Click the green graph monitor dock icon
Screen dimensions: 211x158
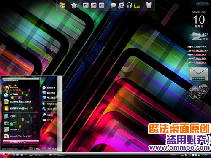tap(137, 6)
